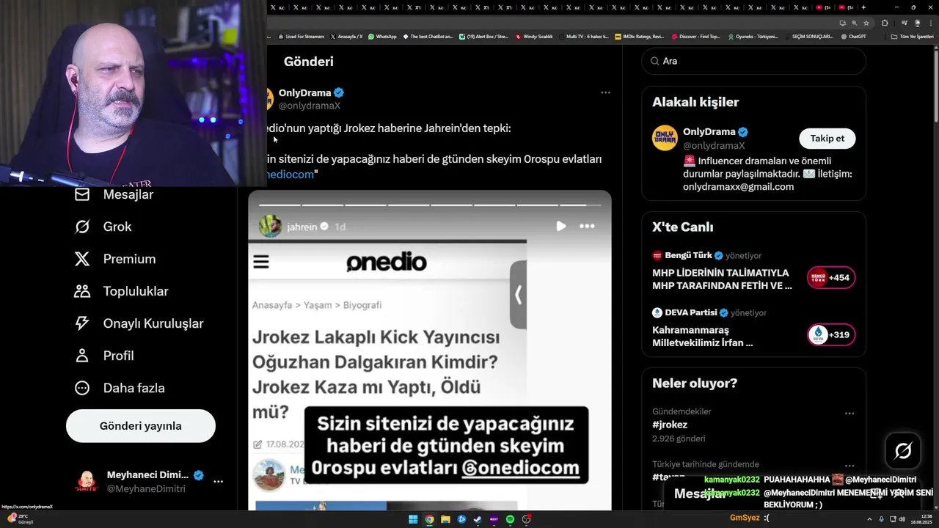Click the page vertical scrollbar

click(x=935, y=84)
